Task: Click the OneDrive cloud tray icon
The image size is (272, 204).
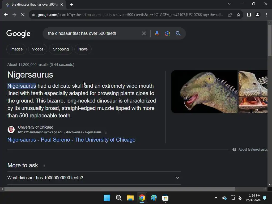Action: [224, 198]
